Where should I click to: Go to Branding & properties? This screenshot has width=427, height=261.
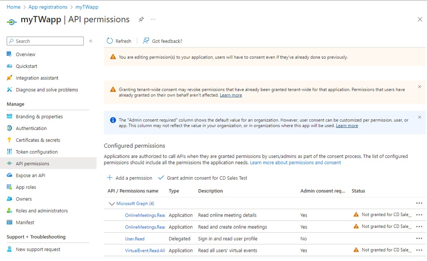click(39, 117)
